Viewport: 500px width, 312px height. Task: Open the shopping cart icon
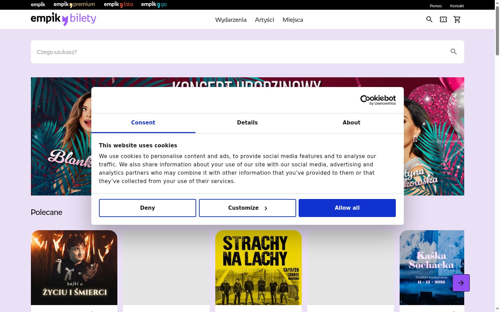457,19
